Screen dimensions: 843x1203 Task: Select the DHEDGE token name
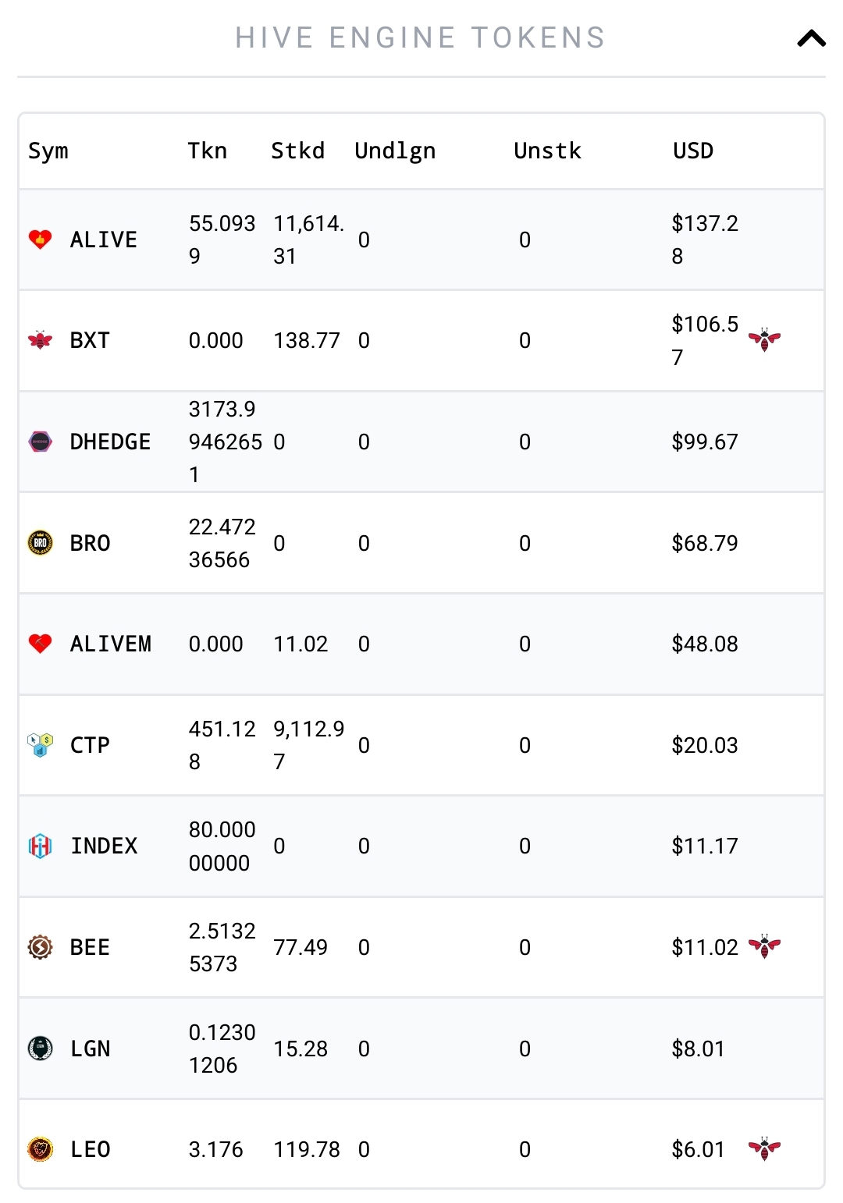coord(110,442)
